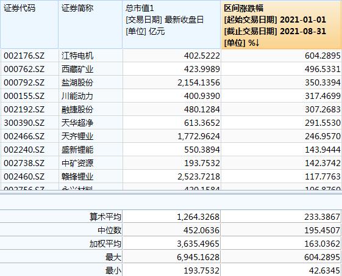
Task: Select stock code 000792.SZ
Action: [24, 82]
